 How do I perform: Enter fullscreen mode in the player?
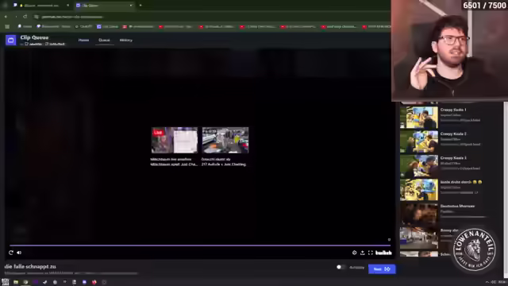(371, 253)
